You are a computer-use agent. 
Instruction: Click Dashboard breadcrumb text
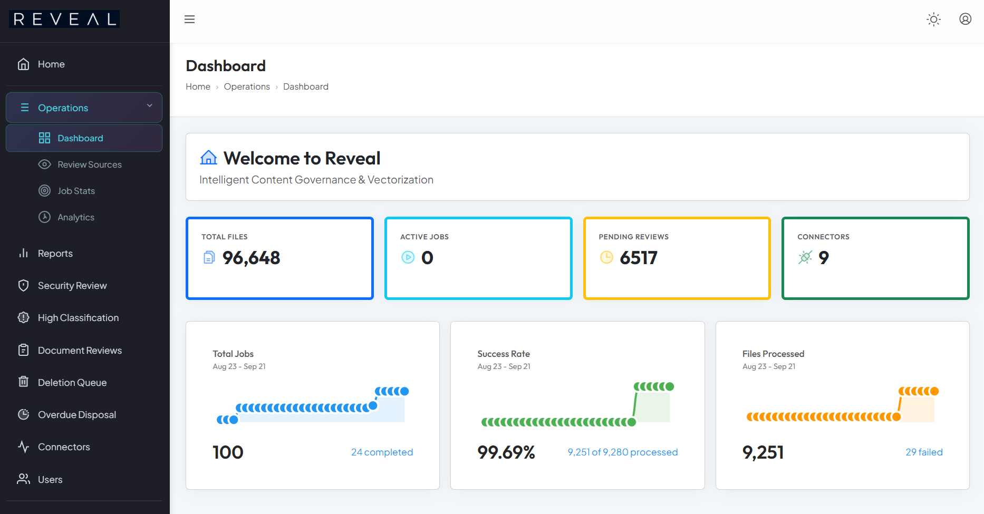click(306, 86)
